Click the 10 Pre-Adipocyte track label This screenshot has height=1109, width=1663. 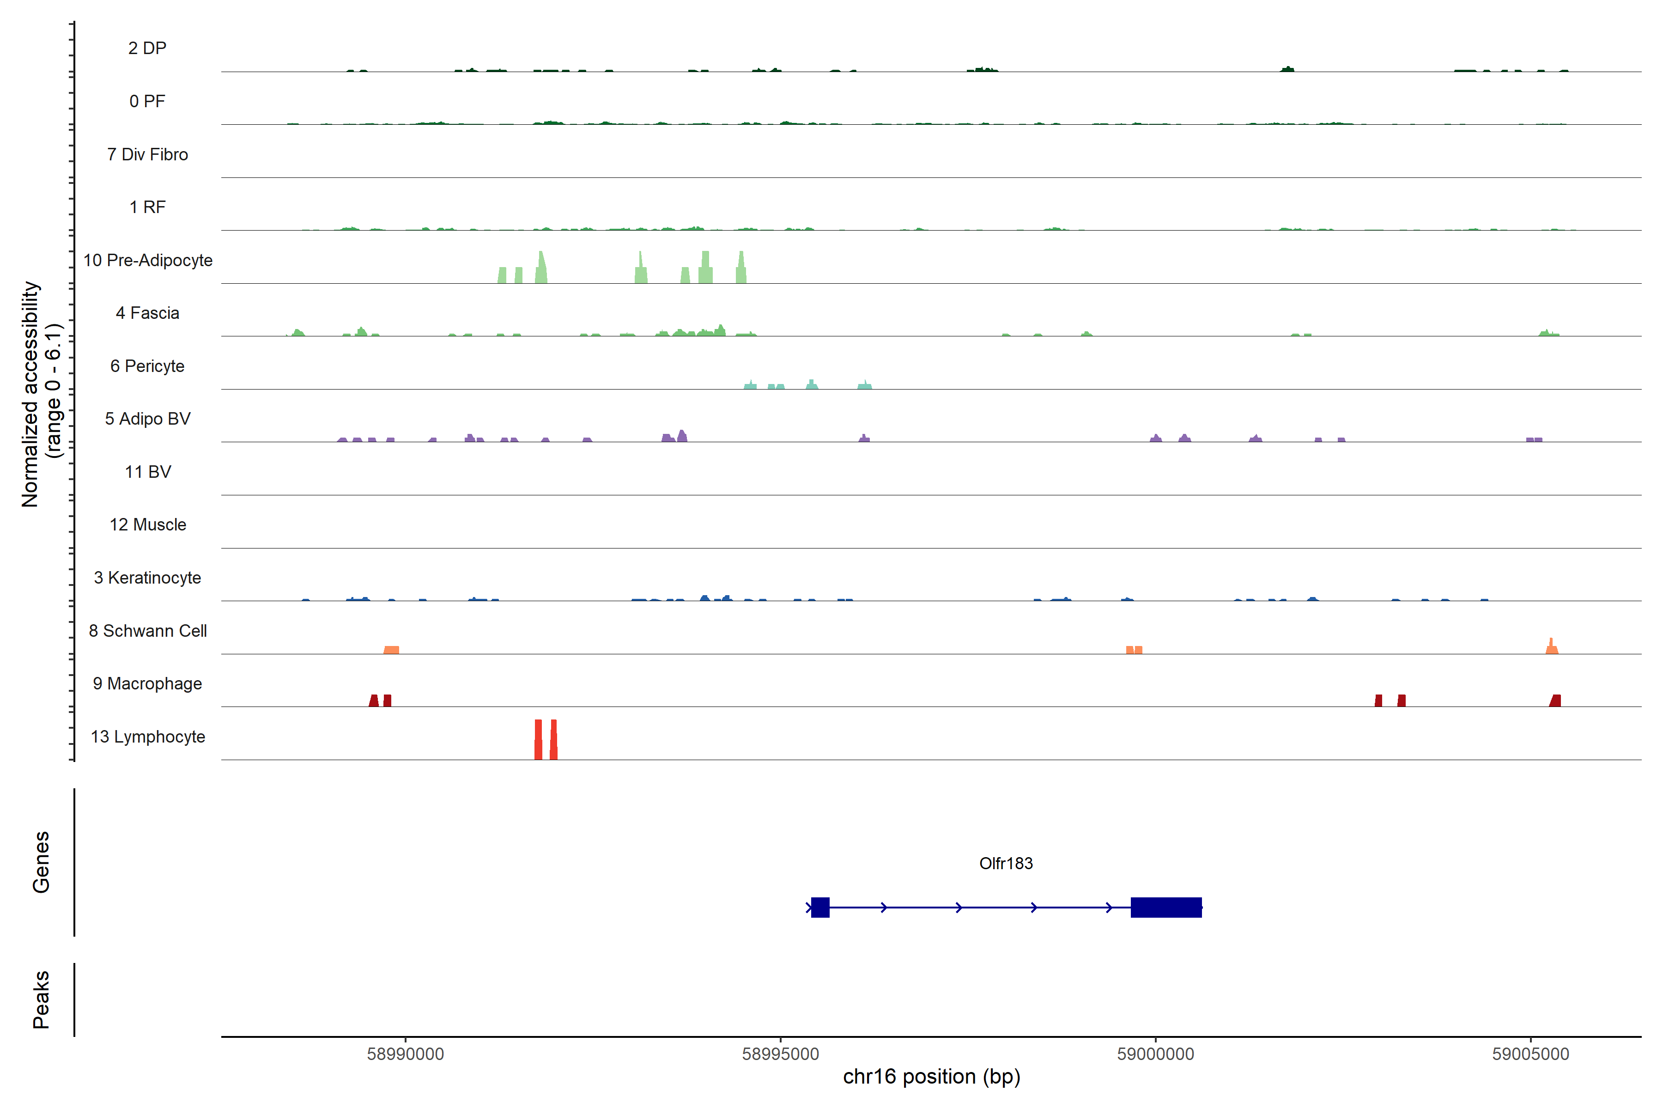(148, 260)
